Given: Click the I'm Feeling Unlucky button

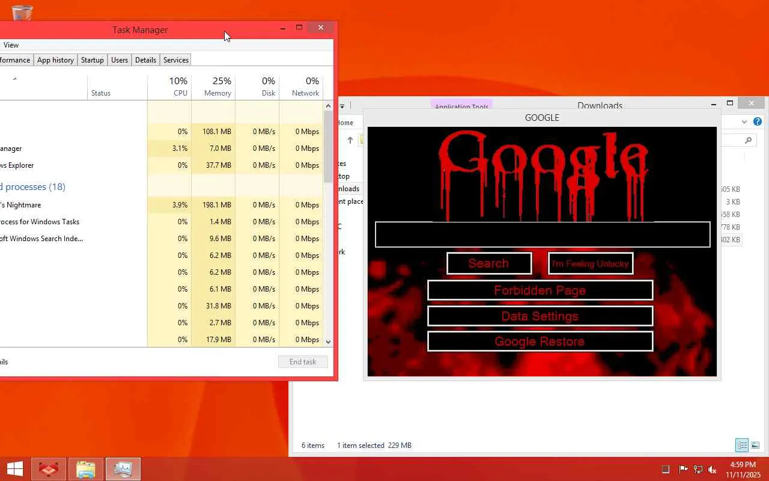Looking at the screenshot, I should point(591,263).
